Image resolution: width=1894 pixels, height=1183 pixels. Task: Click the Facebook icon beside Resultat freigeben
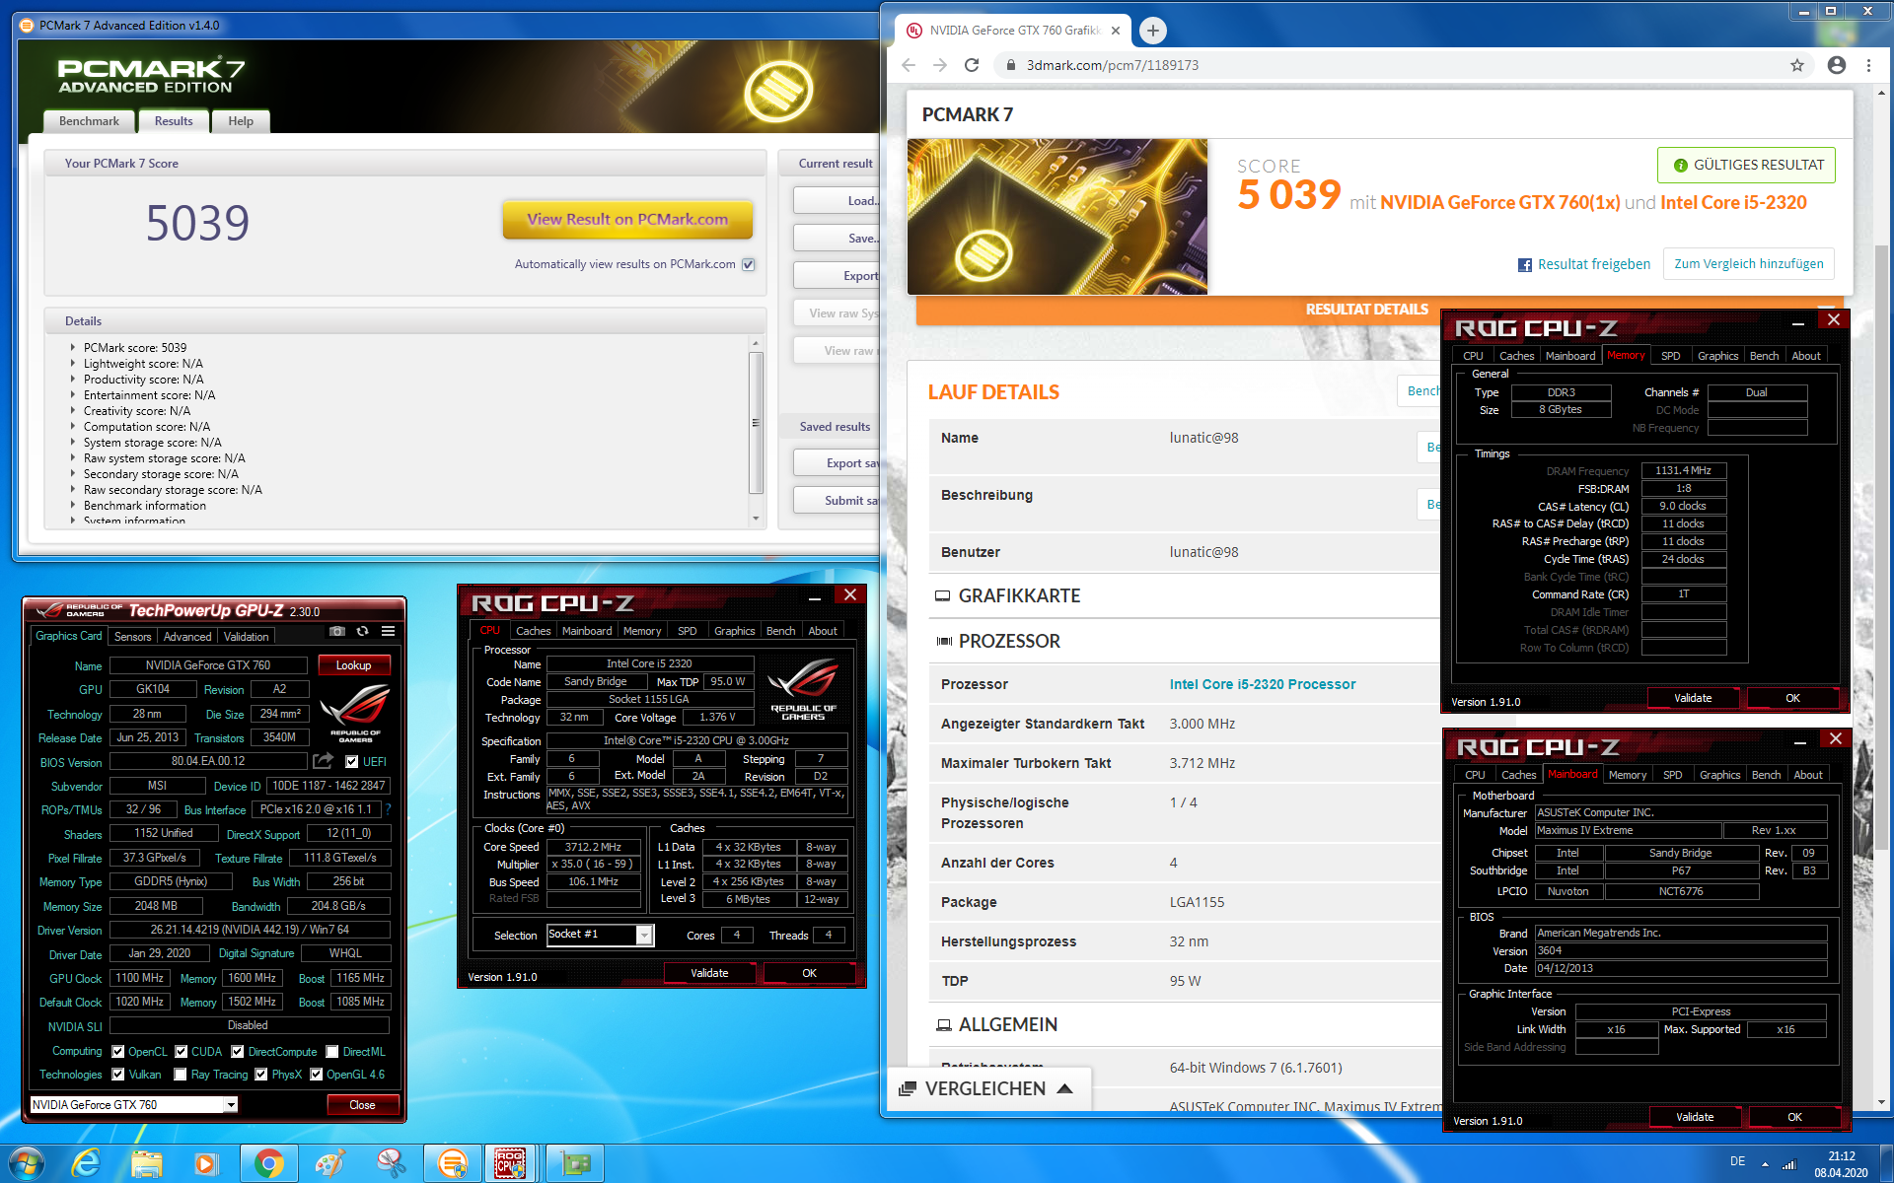pos(1525,264)
